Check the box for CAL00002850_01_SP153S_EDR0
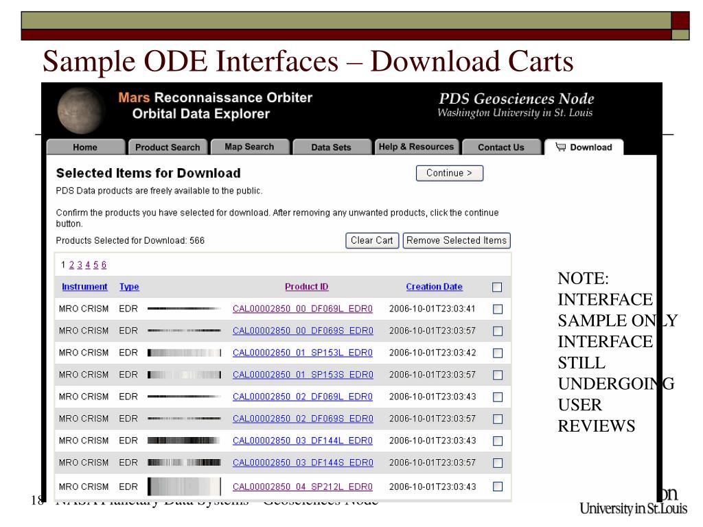This screenshot has width=703, height=527. (x=498, y=375)
